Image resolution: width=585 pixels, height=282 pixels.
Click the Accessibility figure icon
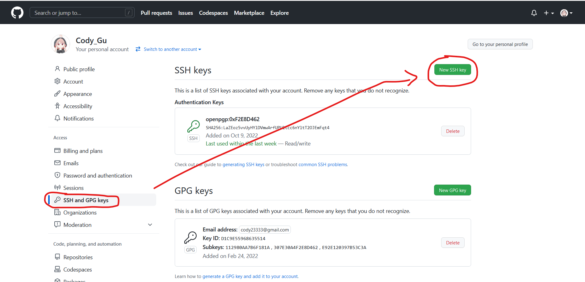57,106
